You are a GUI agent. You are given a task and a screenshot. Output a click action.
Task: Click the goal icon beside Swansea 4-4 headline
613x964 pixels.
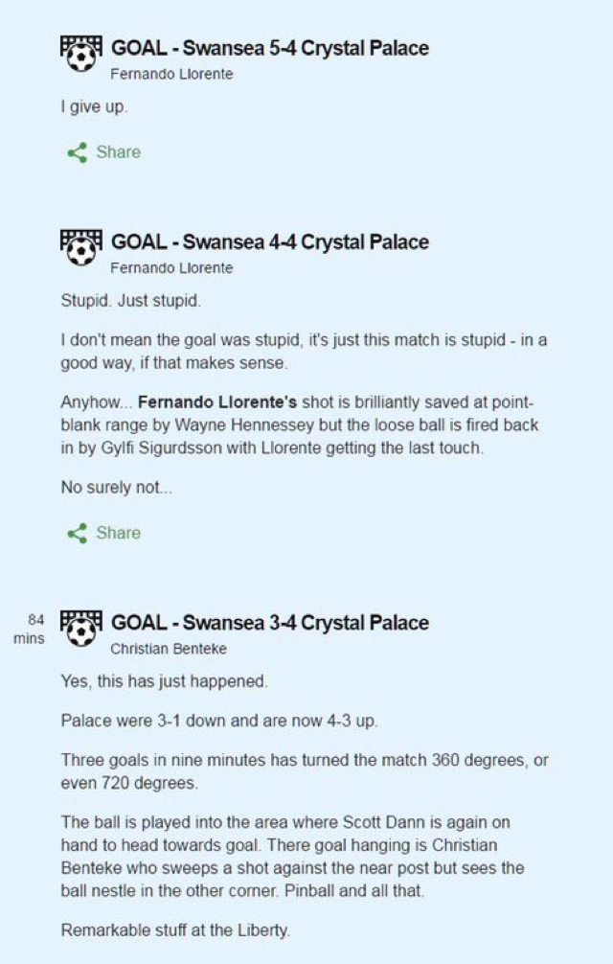pos(81,248)
